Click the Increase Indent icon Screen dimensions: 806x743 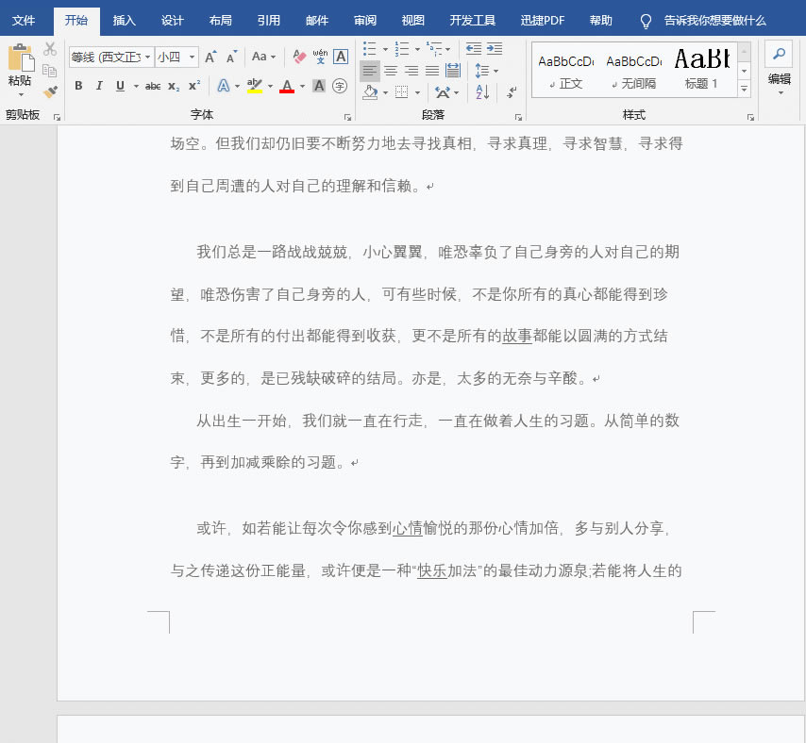coord(495,48)
